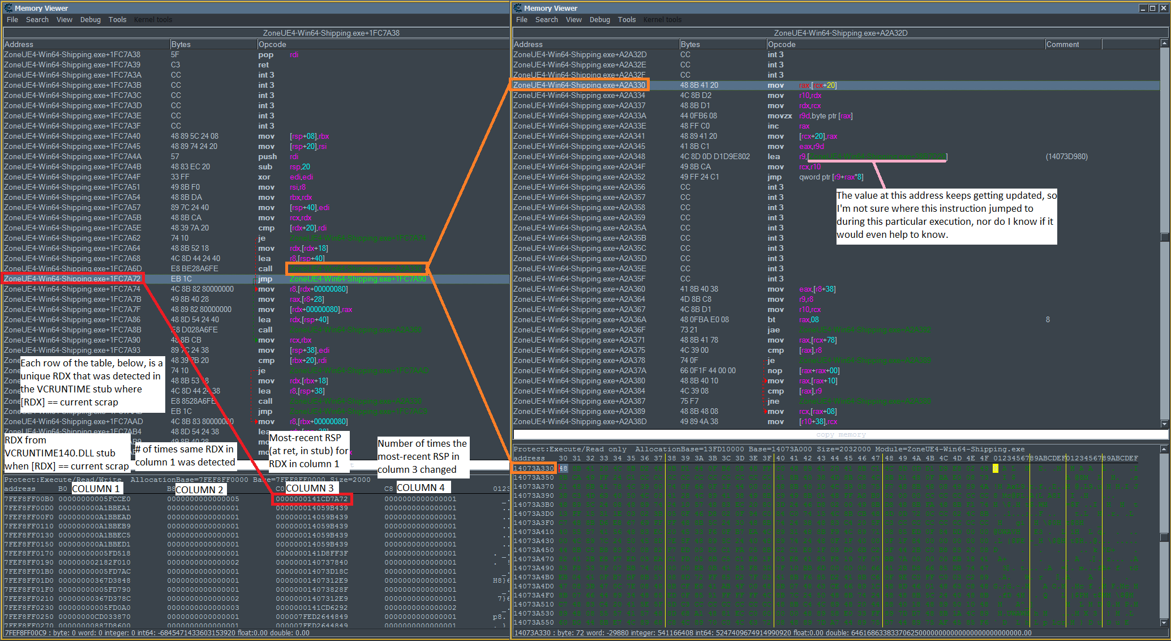The image size is (1171, 641).
Task: Select right row +A2A360 mov eax,[r8+38]
Action: [x=836, y=289]
